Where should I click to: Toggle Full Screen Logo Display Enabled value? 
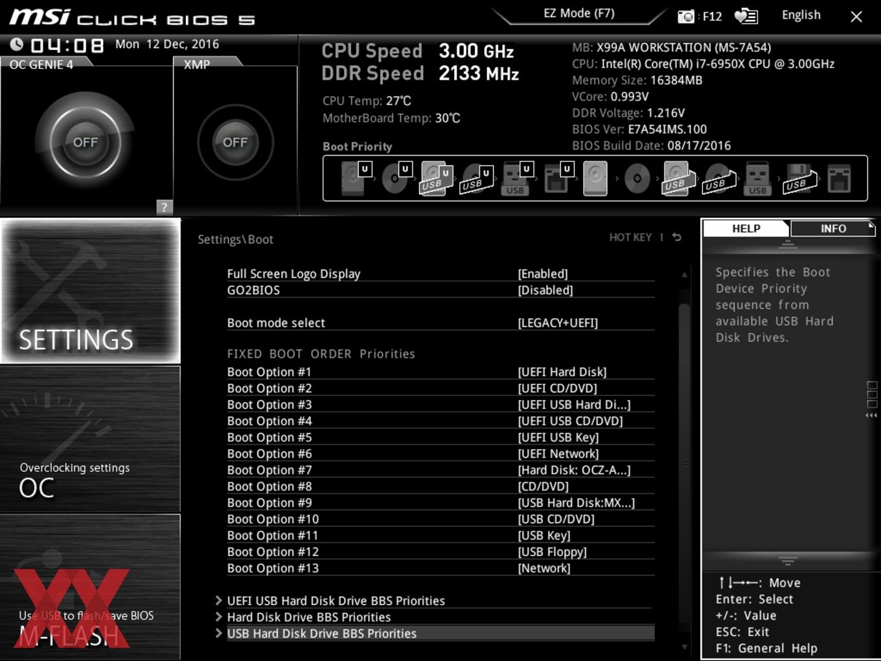543,273
